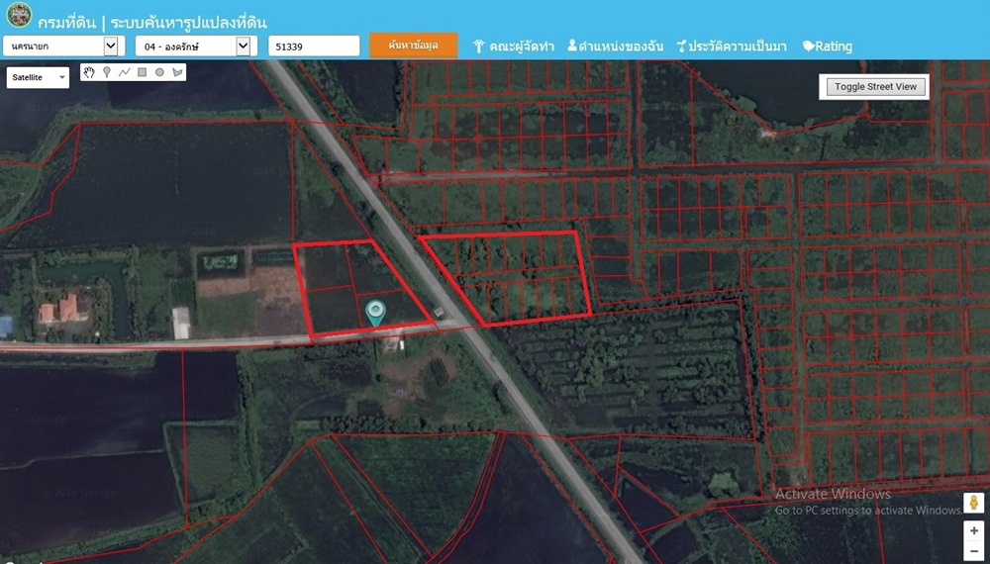Activate the circle drawing tool
Viewport: 990px width, 564px height.
tap(159, 72)
